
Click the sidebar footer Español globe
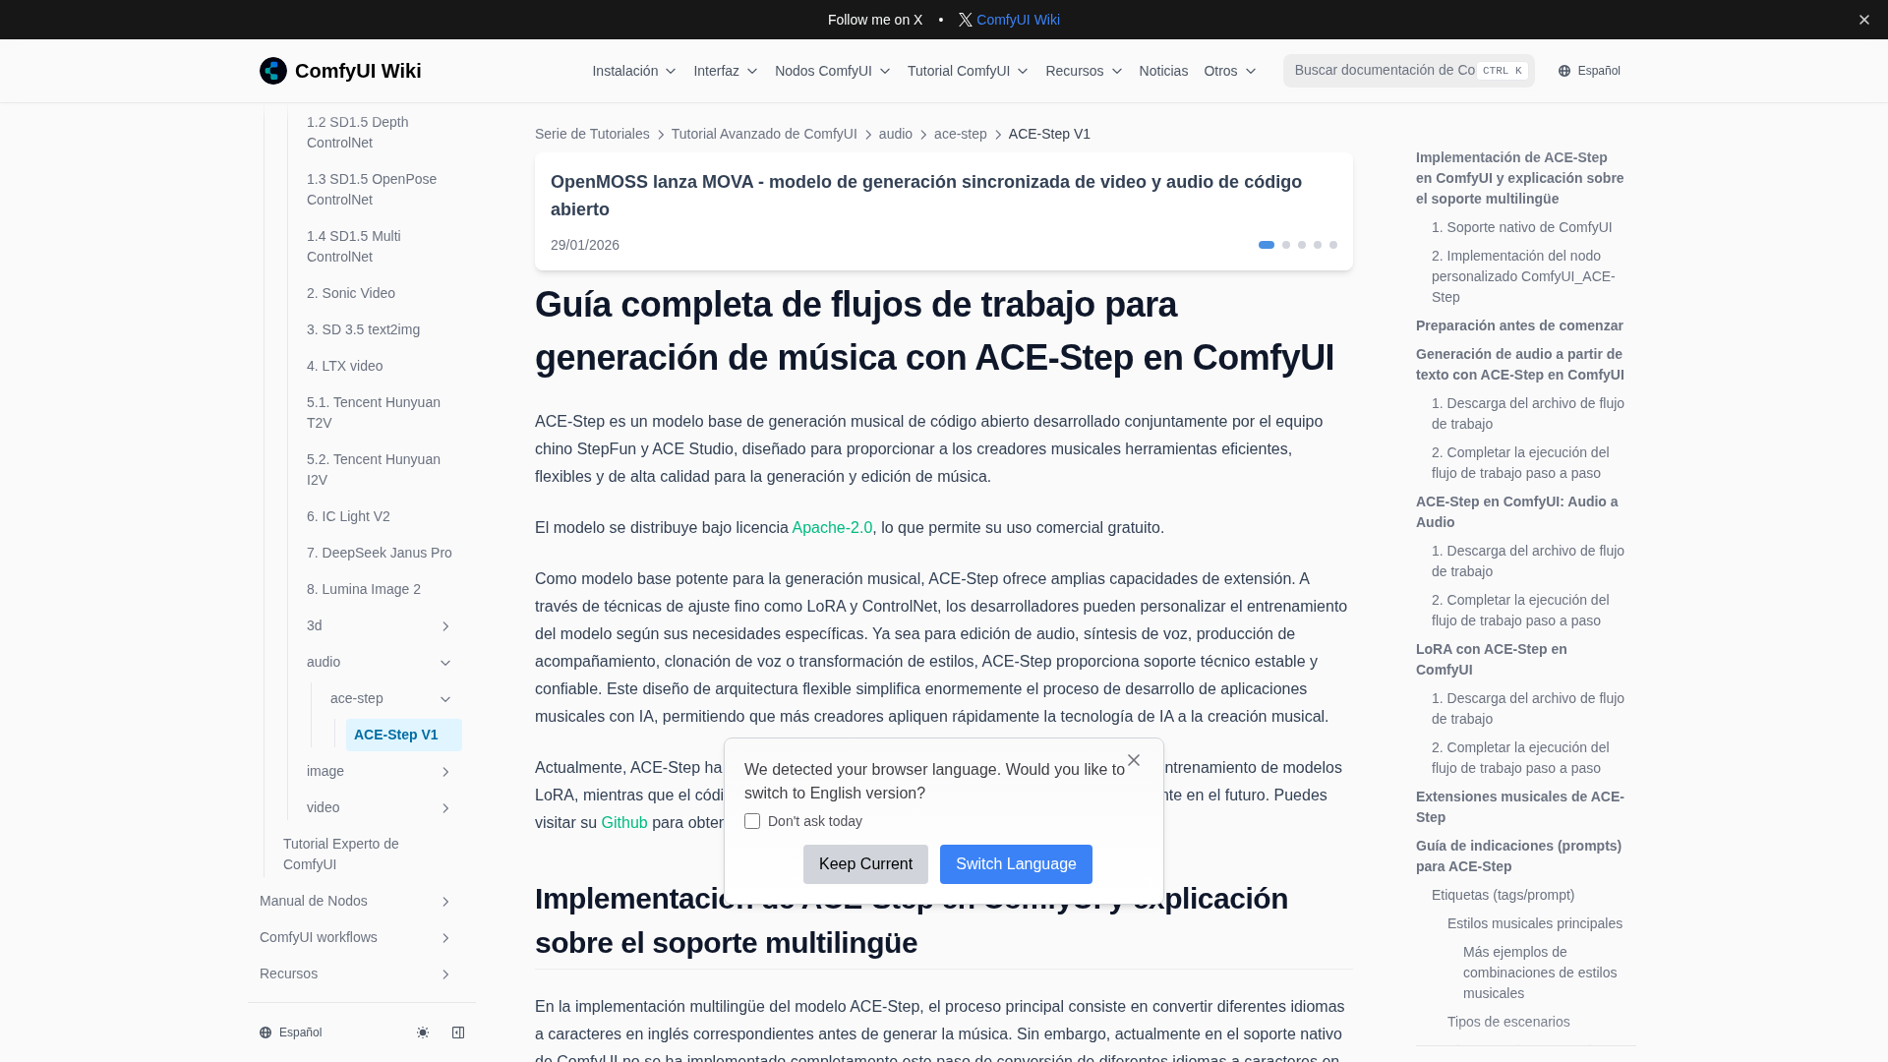coord(265,1032)
